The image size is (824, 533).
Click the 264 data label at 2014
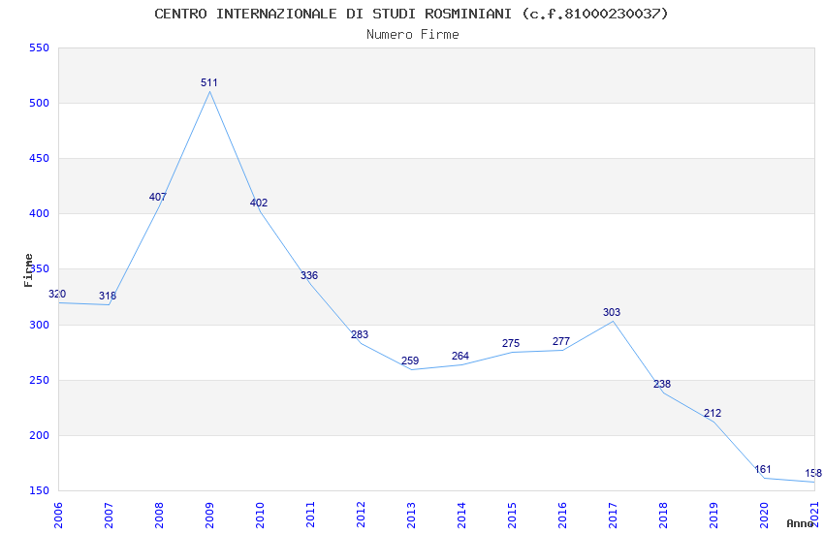(x=460, y=356)
